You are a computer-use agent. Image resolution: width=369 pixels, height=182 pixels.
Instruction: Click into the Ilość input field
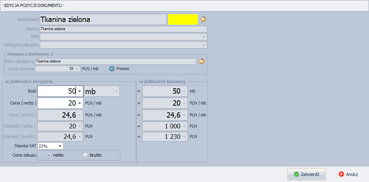[x=57, y=91]
